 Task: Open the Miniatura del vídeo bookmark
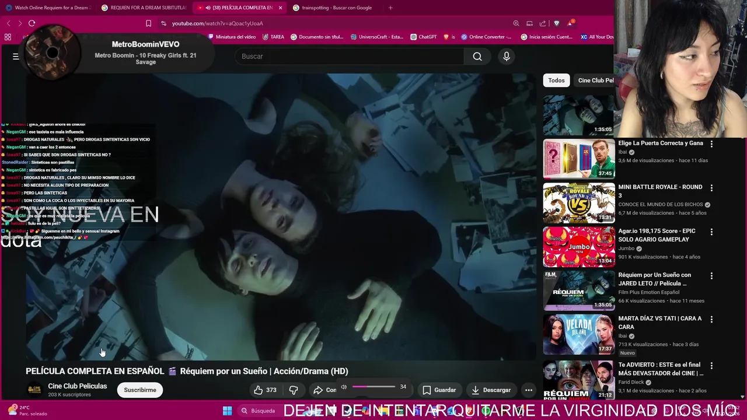(232, 37)
